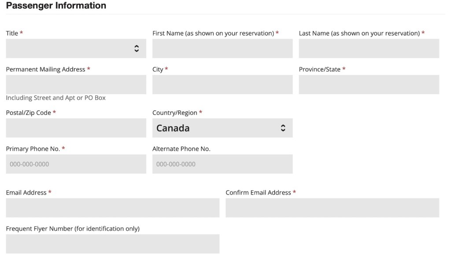Focus the Last Name text box
Screen dimensions: 451x260
pyautogui.click(x=369, y=48)
